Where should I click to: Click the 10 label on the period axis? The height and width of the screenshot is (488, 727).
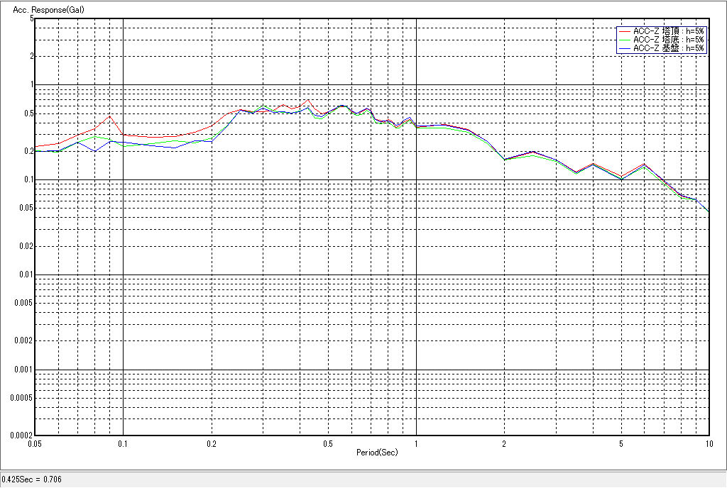708,444
